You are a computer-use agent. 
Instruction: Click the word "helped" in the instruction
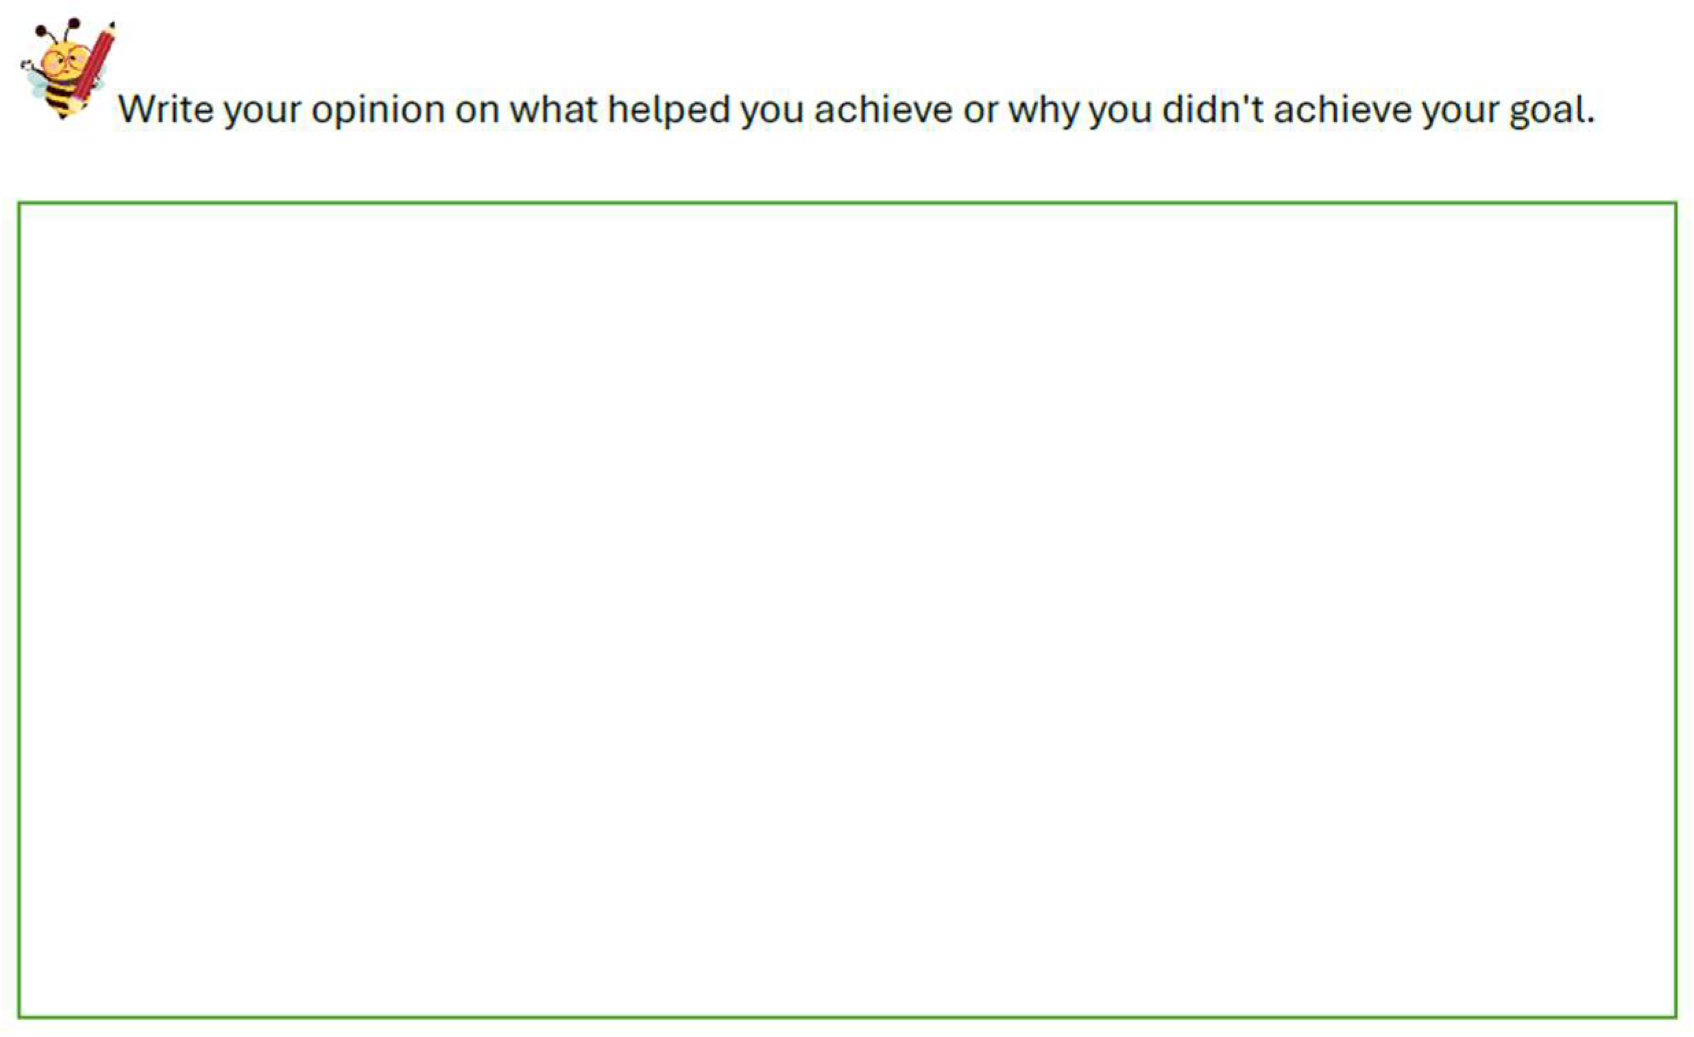tap(668, 110)
